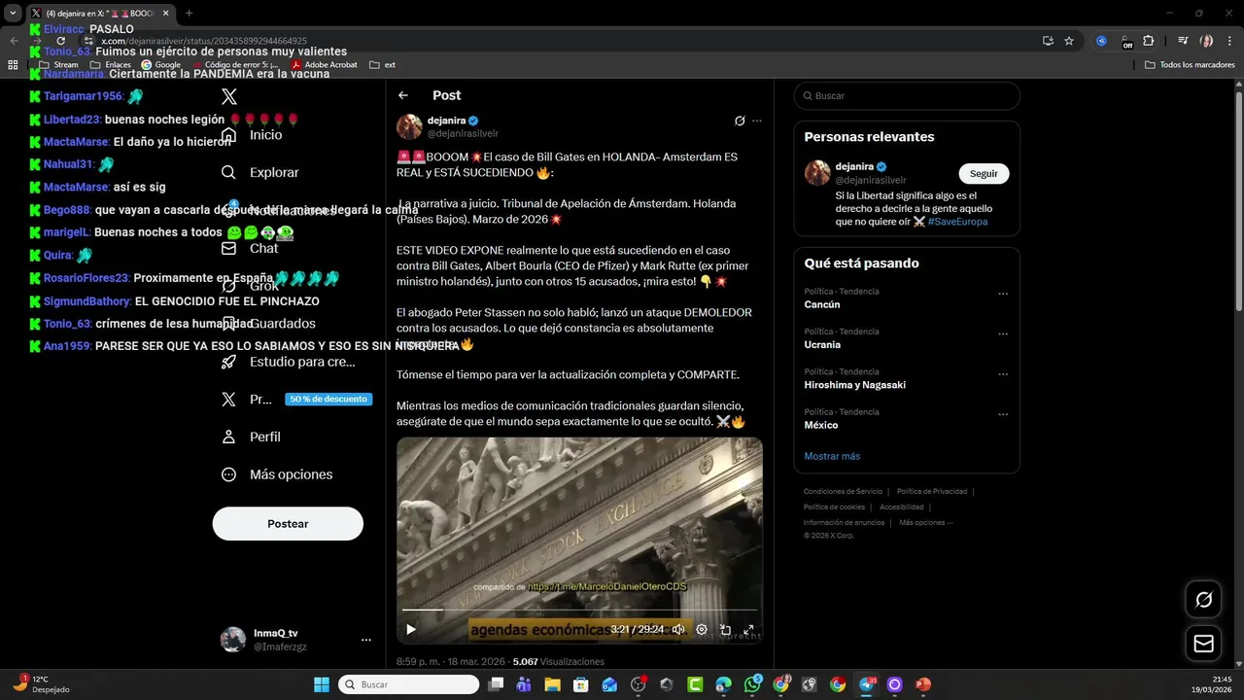
Task: Go back with the Post arrow
Action: tap(403, 95)
